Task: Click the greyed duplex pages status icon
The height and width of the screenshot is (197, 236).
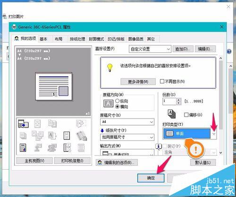Action: [x=52, y=124]
